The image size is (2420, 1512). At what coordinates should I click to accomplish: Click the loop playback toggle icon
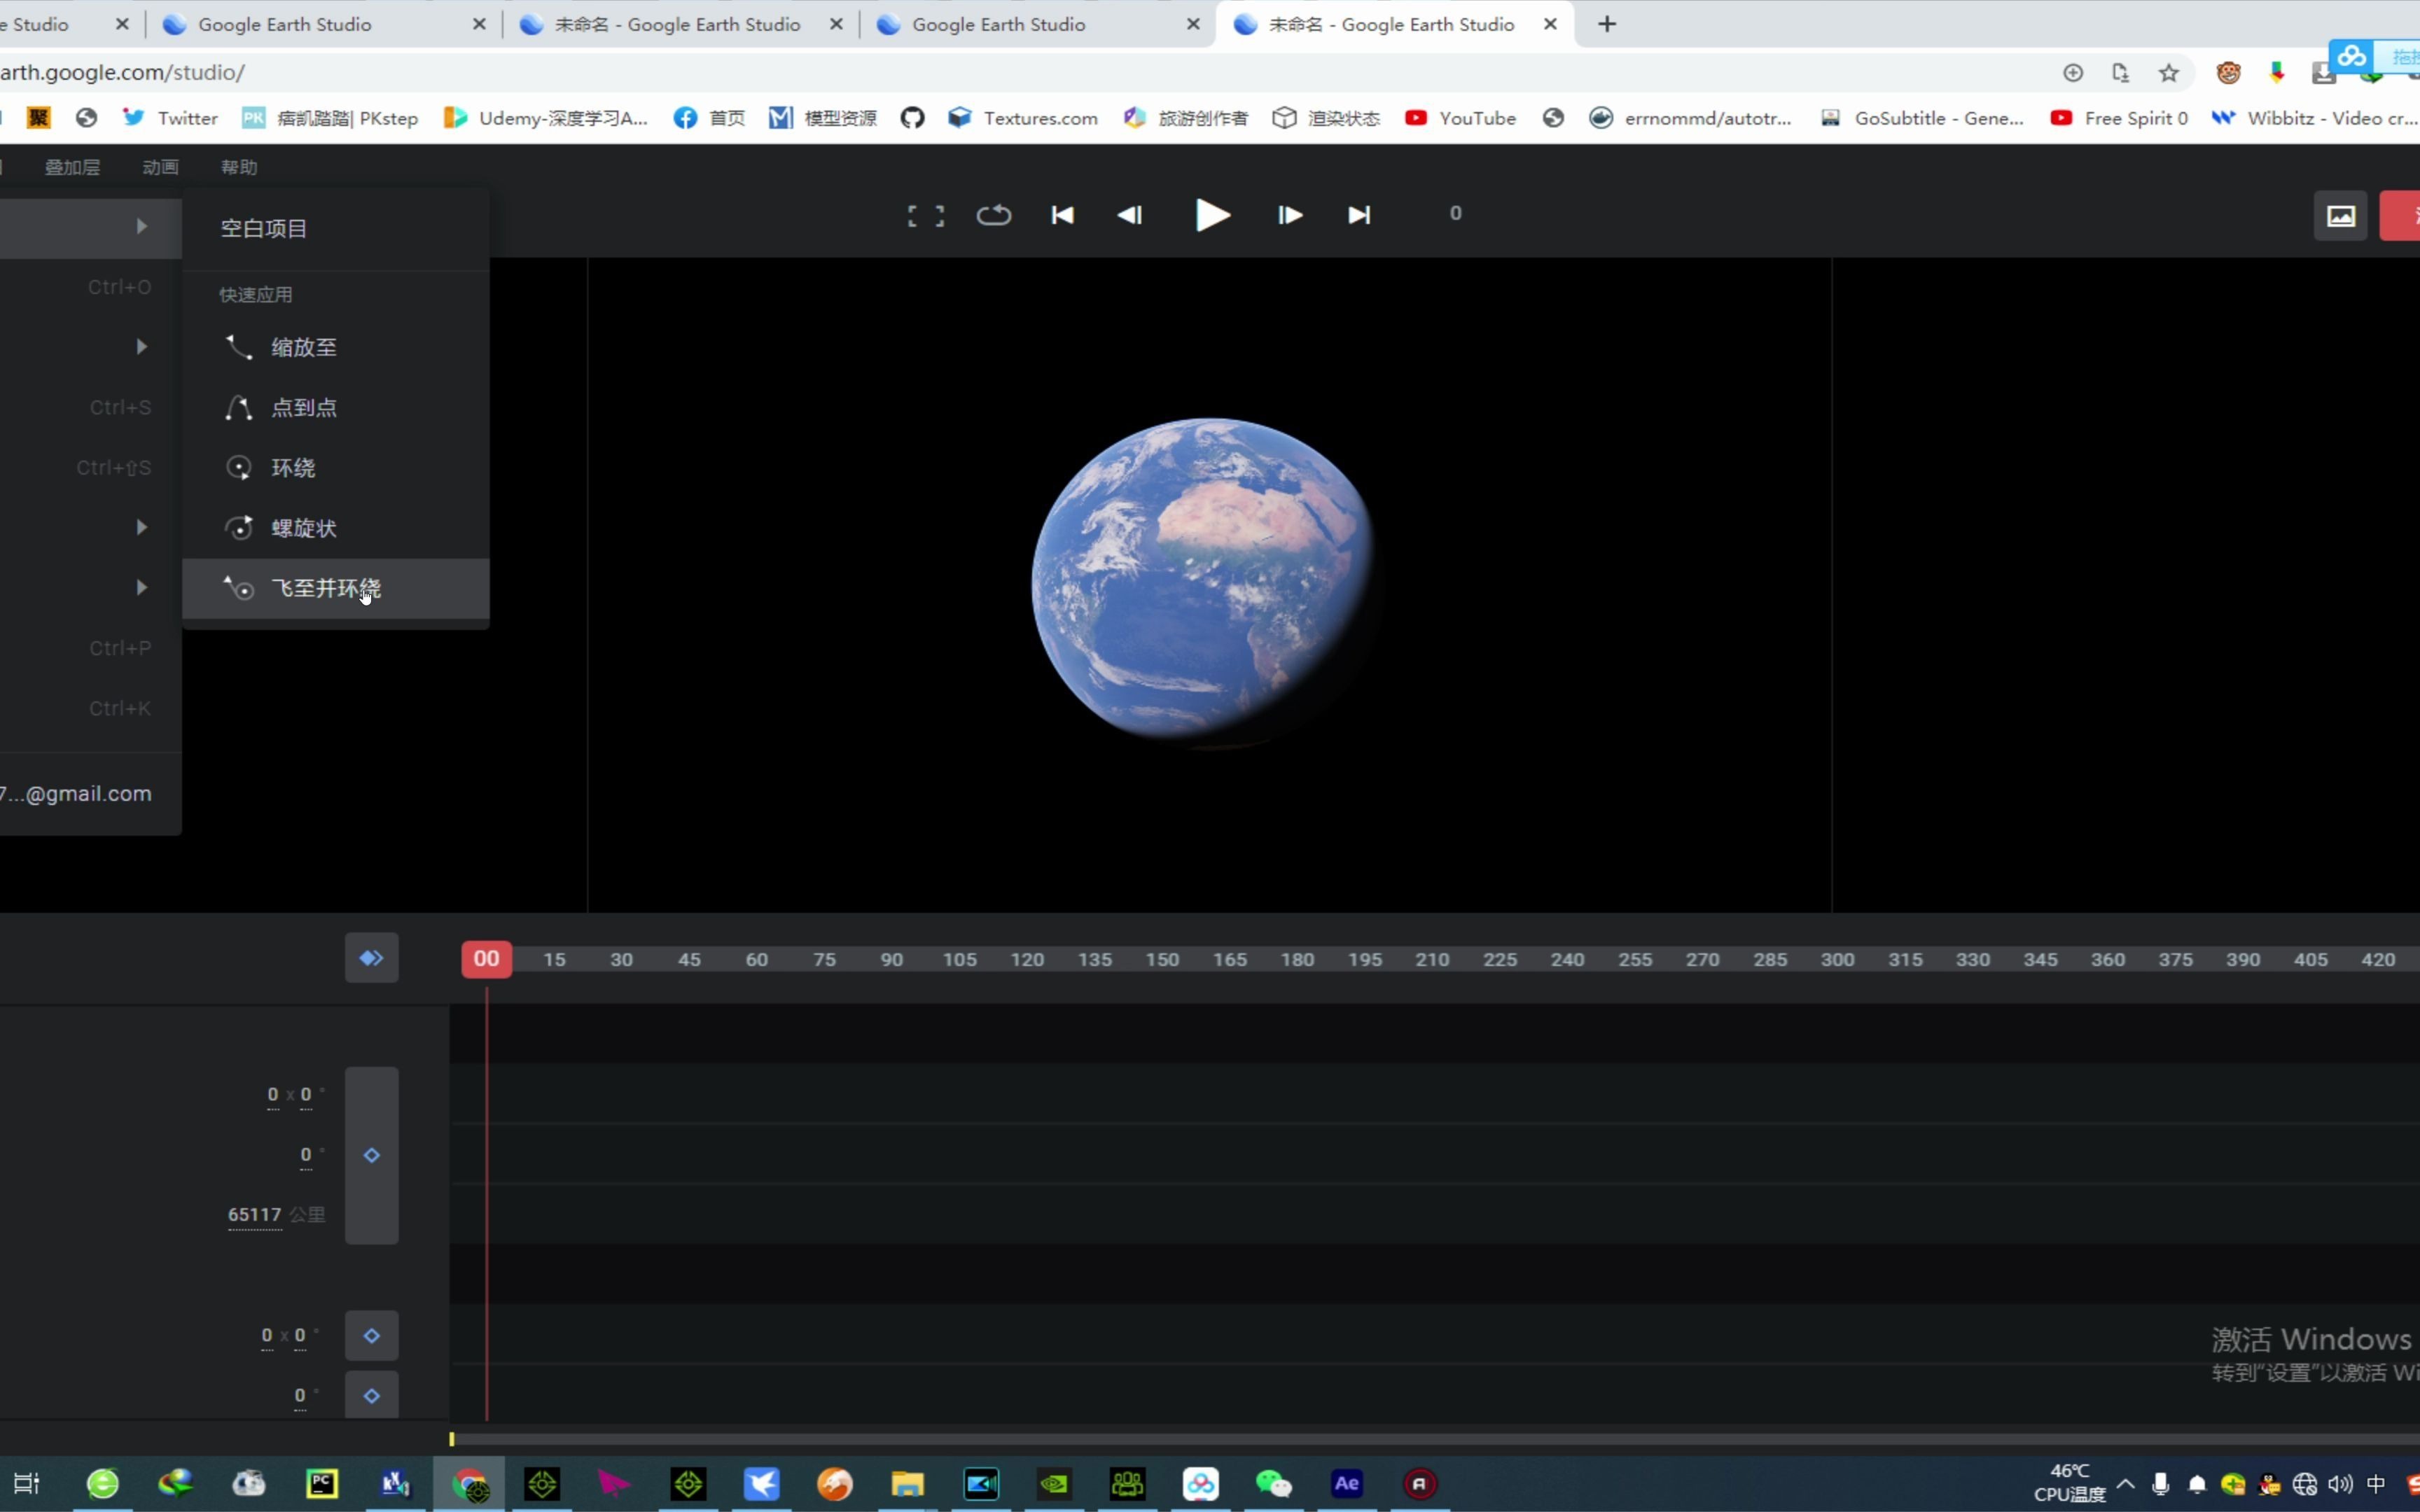(x=992, y=213)
